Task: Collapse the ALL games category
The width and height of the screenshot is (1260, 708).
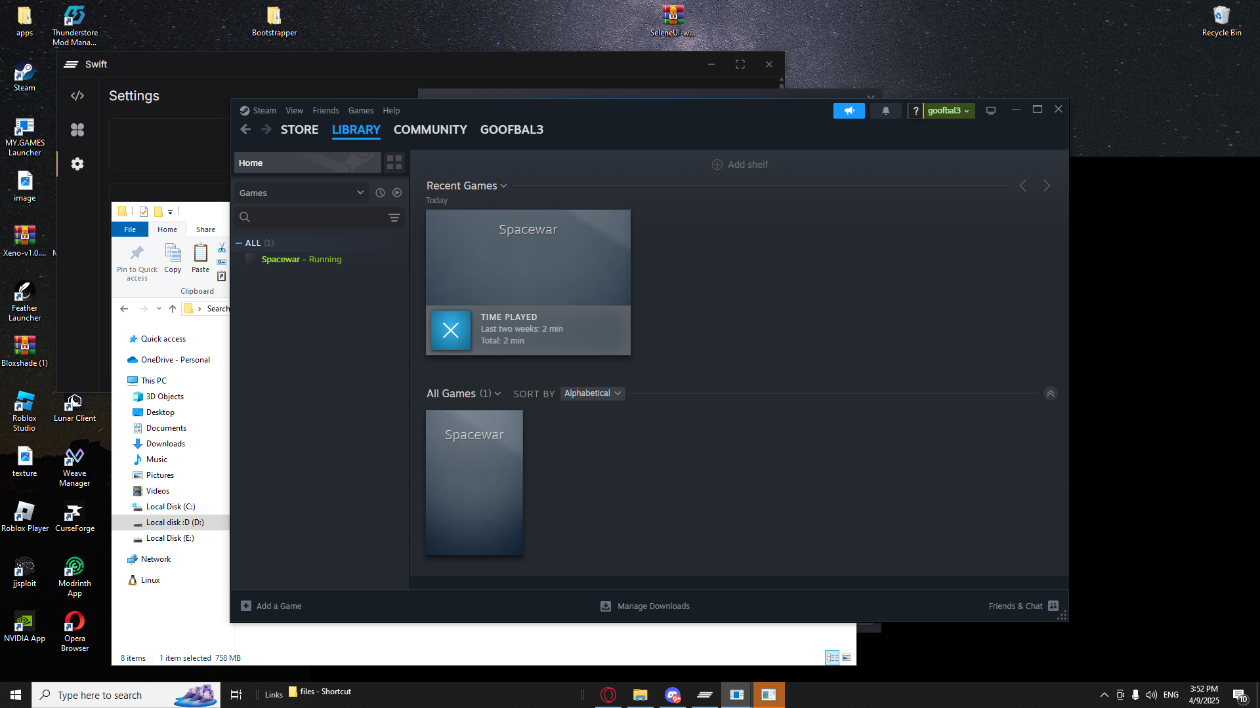Action: click(239, 243)
